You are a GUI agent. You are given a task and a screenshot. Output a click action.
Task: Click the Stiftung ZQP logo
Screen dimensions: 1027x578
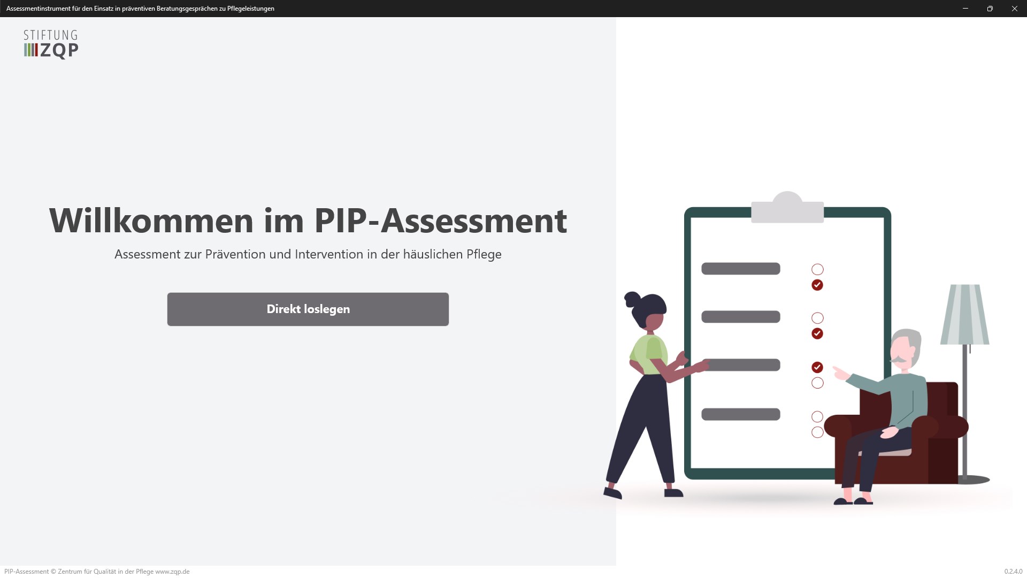coord(51,44)
